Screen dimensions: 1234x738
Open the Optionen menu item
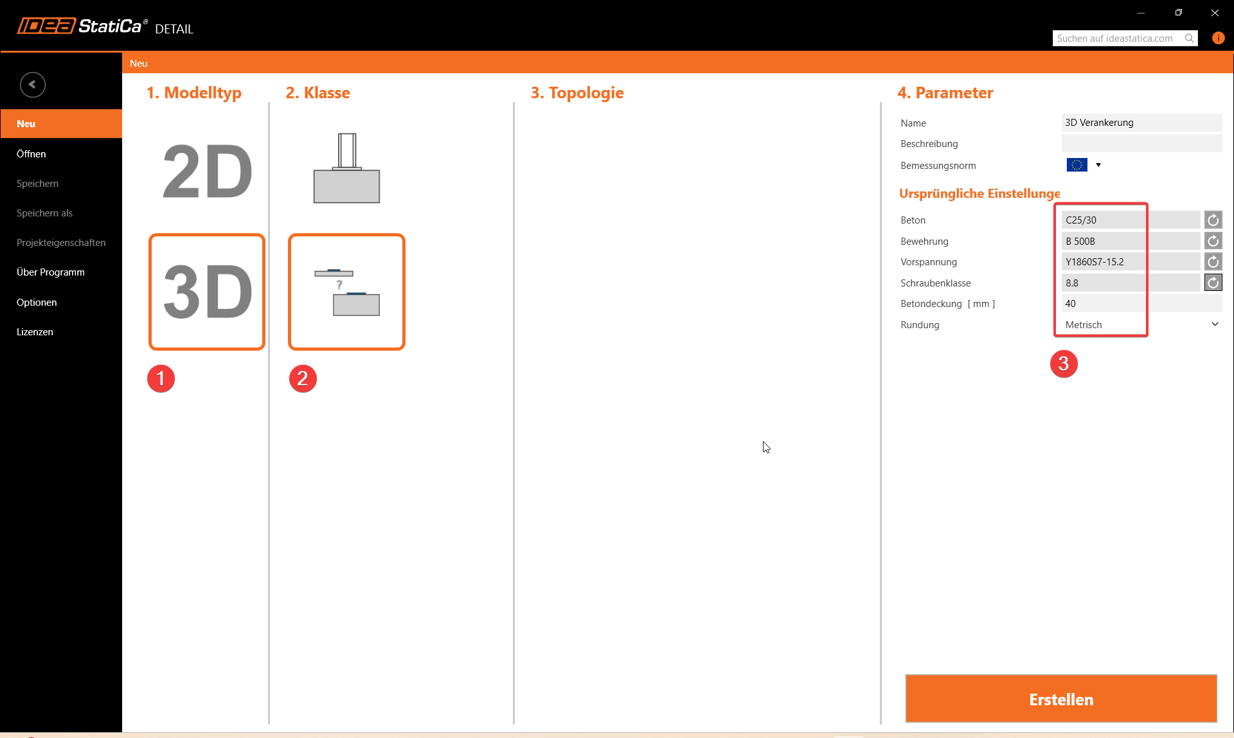coord(37,302)
